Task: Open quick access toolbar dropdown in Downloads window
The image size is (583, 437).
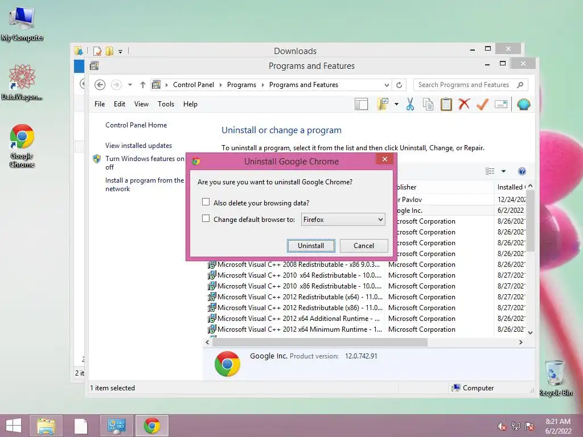Action: [x=121, y=52]
